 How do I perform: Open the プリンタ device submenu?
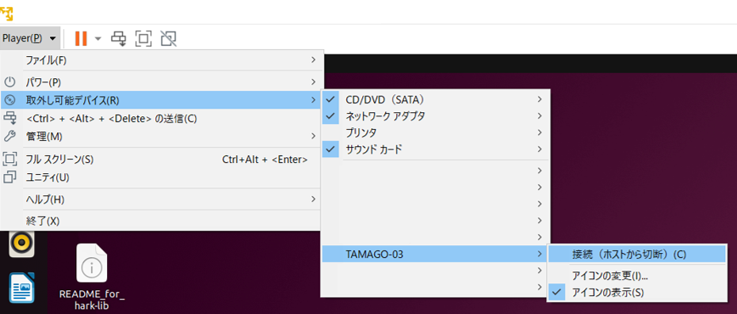pos(435,133)
